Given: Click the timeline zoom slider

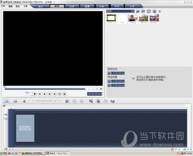Looking at the screenshot, I should tap(44, 101).
